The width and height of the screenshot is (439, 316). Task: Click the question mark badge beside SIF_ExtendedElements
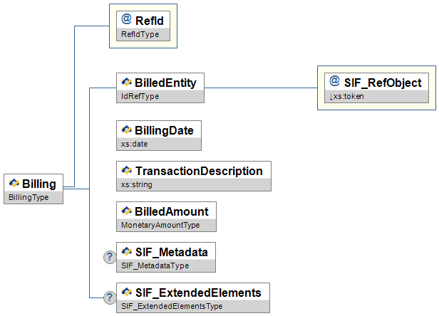[110, 298]
